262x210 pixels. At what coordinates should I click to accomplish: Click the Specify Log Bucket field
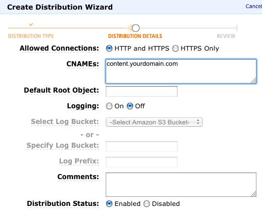(142, 146)
